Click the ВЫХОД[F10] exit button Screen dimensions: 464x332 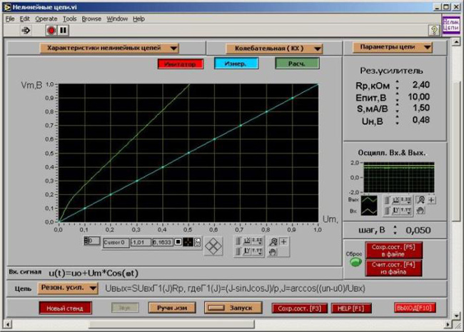415,308
